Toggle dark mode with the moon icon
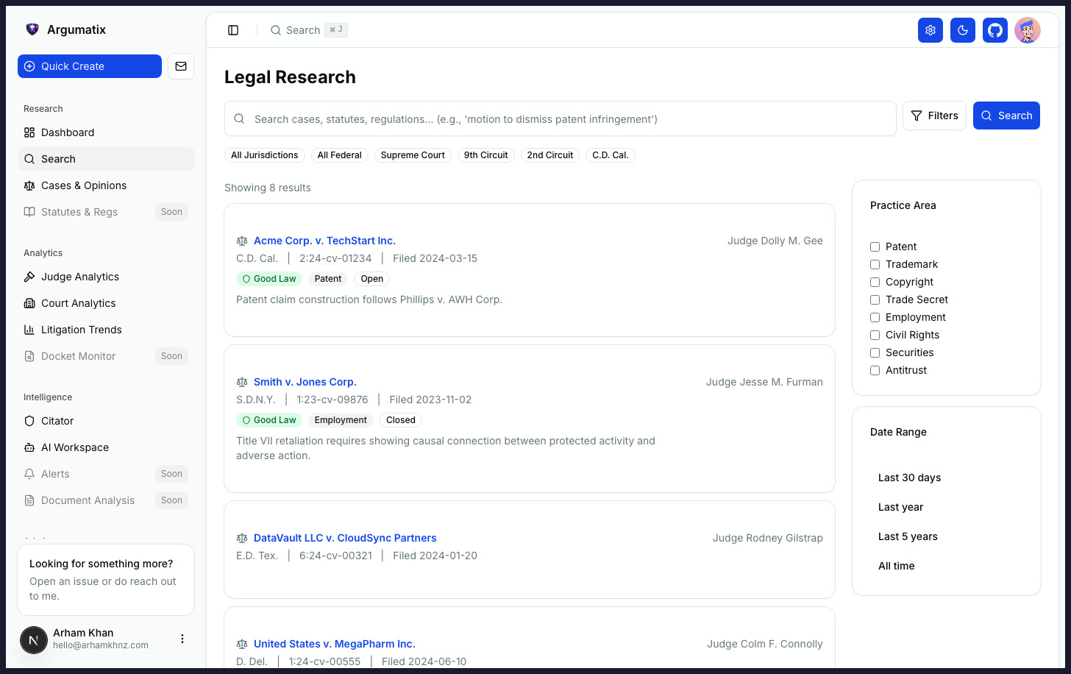 [963, 30]
